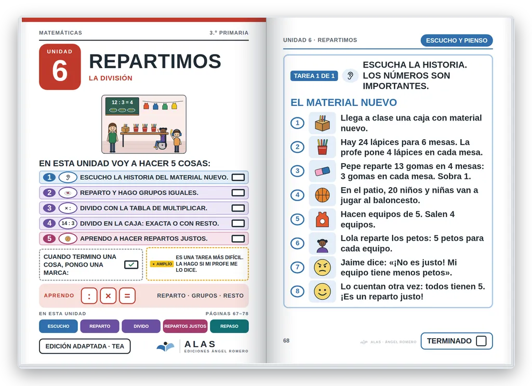
Task: Check the box for DIVIDO CON LA TABLA DE MULTIPLICAR
Action: tap(238, 208)
